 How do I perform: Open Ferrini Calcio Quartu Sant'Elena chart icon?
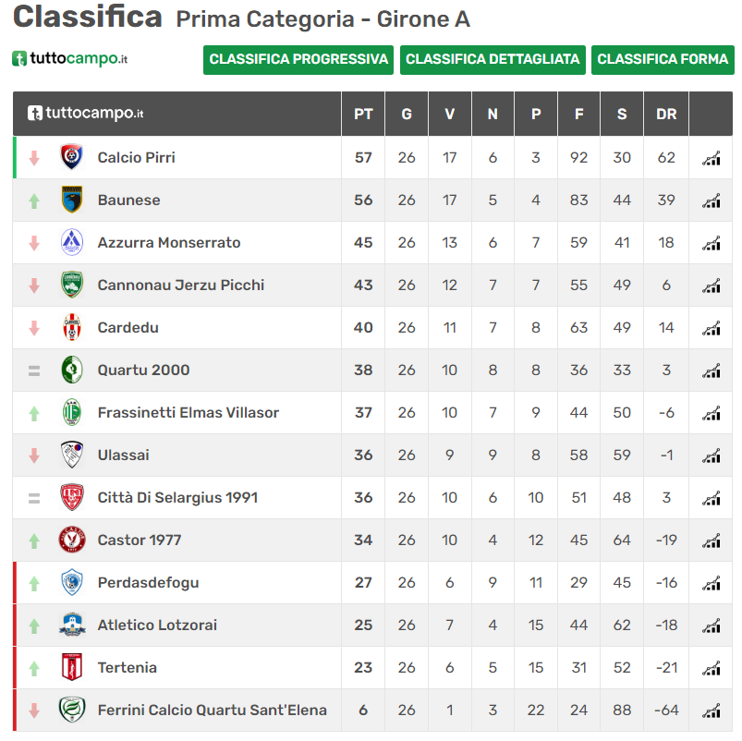tap(712, 711)
